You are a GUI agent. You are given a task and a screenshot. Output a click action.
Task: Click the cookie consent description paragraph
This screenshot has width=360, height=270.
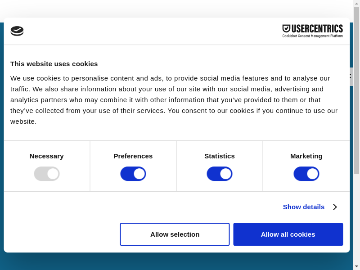point(174,99)
